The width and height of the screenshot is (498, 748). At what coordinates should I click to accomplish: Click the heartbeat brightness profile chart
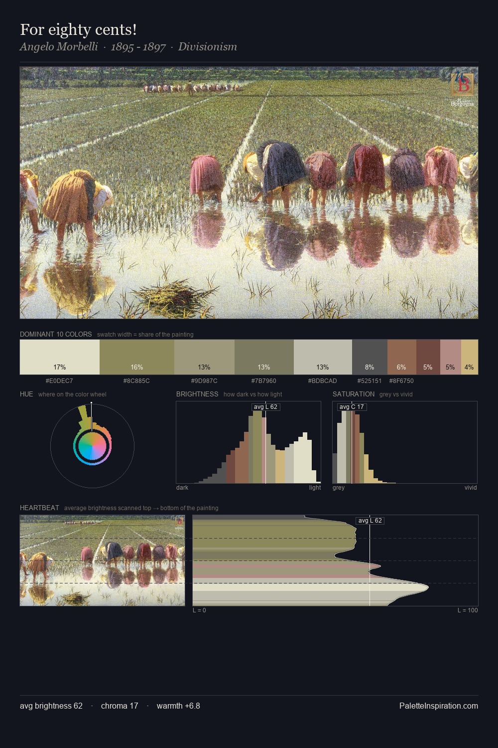click(335, 561)
